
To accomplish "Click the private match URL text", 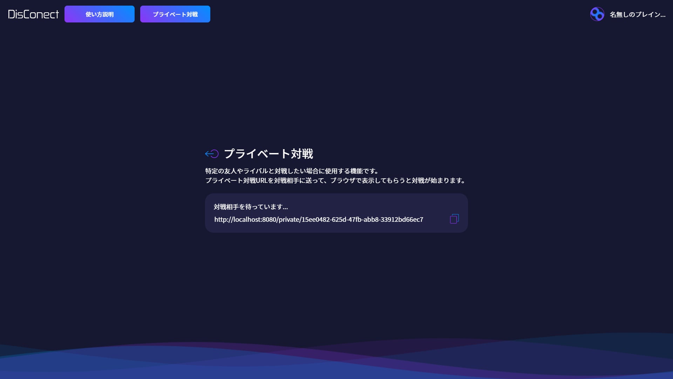I will tap(318, 220).
